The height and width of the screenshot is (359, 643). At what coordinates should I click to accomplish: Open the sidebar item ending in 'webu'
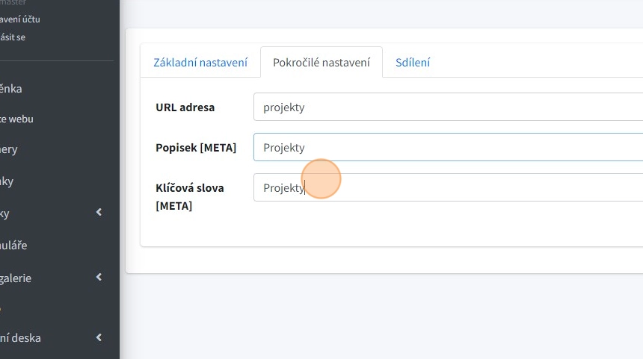pyautogui.click(x=16, y=119)
